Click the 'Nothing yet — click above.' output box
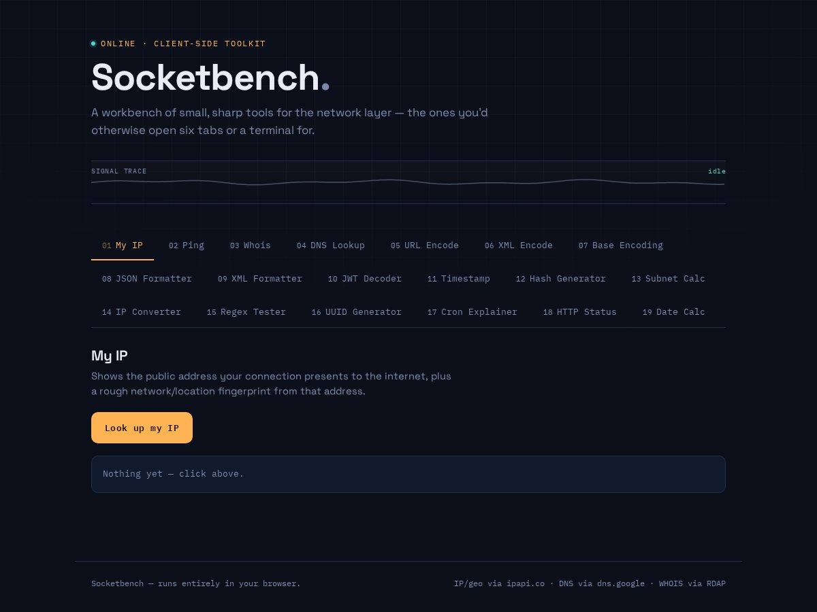817x612 pixels. (408, 474)
